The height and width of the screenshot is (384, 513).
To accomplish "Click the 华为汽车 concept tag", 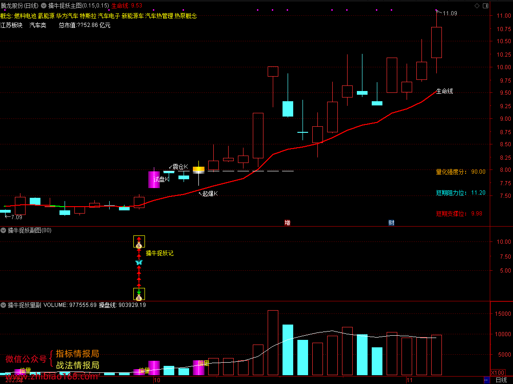I will tap(67, 16).
